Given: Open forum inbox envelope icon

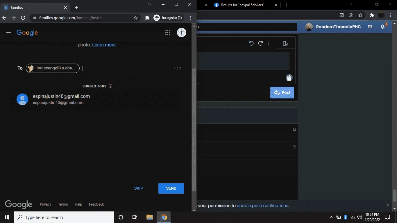Looking at the screenshot, I should click(370, 27).
